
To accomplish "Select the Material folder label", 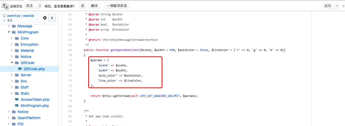I will tap(27, 51).
